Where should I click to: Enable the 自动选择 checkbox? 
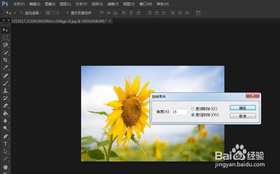[x=21, y=13]
